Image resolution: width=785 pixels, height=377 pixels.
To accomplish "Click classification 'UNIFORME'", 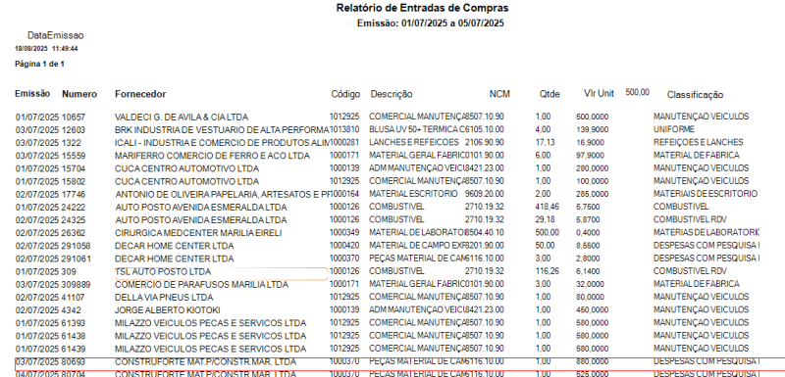I will pyautogui.click(x=673, y=129).
